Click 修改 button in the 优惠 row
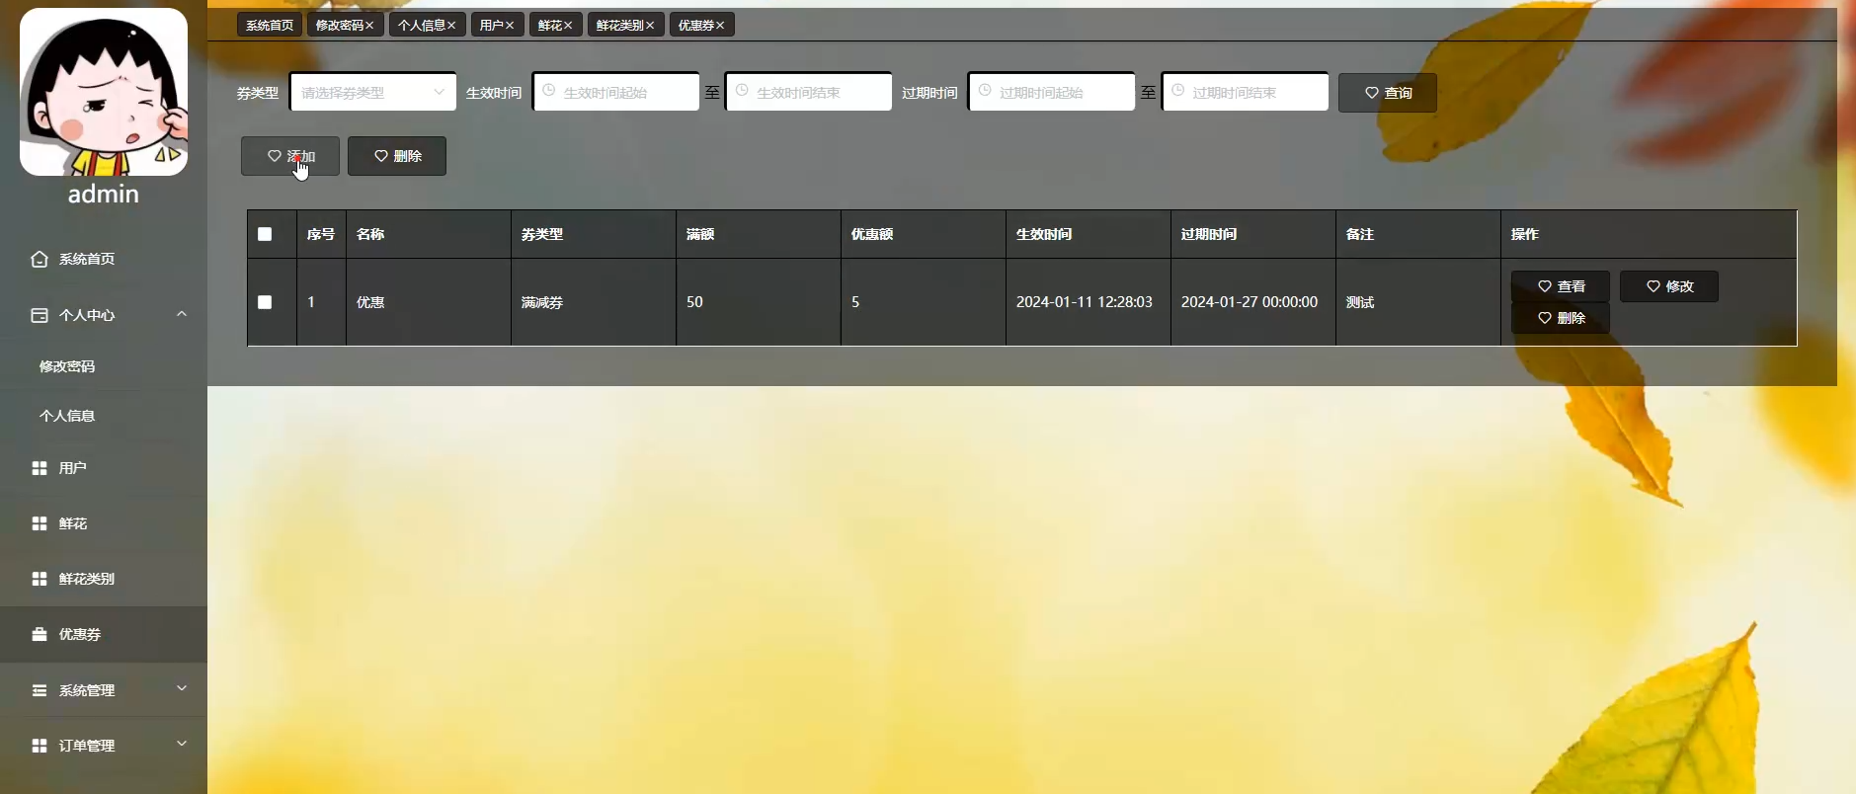Viewport: 1856px width, 794px height. [1669, 286]
